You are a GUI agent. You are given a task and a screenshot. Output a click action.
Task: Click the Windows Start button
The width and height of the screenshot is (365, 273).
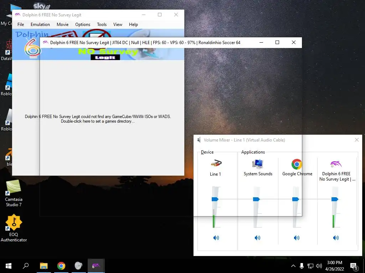click(x=9, y=266)
